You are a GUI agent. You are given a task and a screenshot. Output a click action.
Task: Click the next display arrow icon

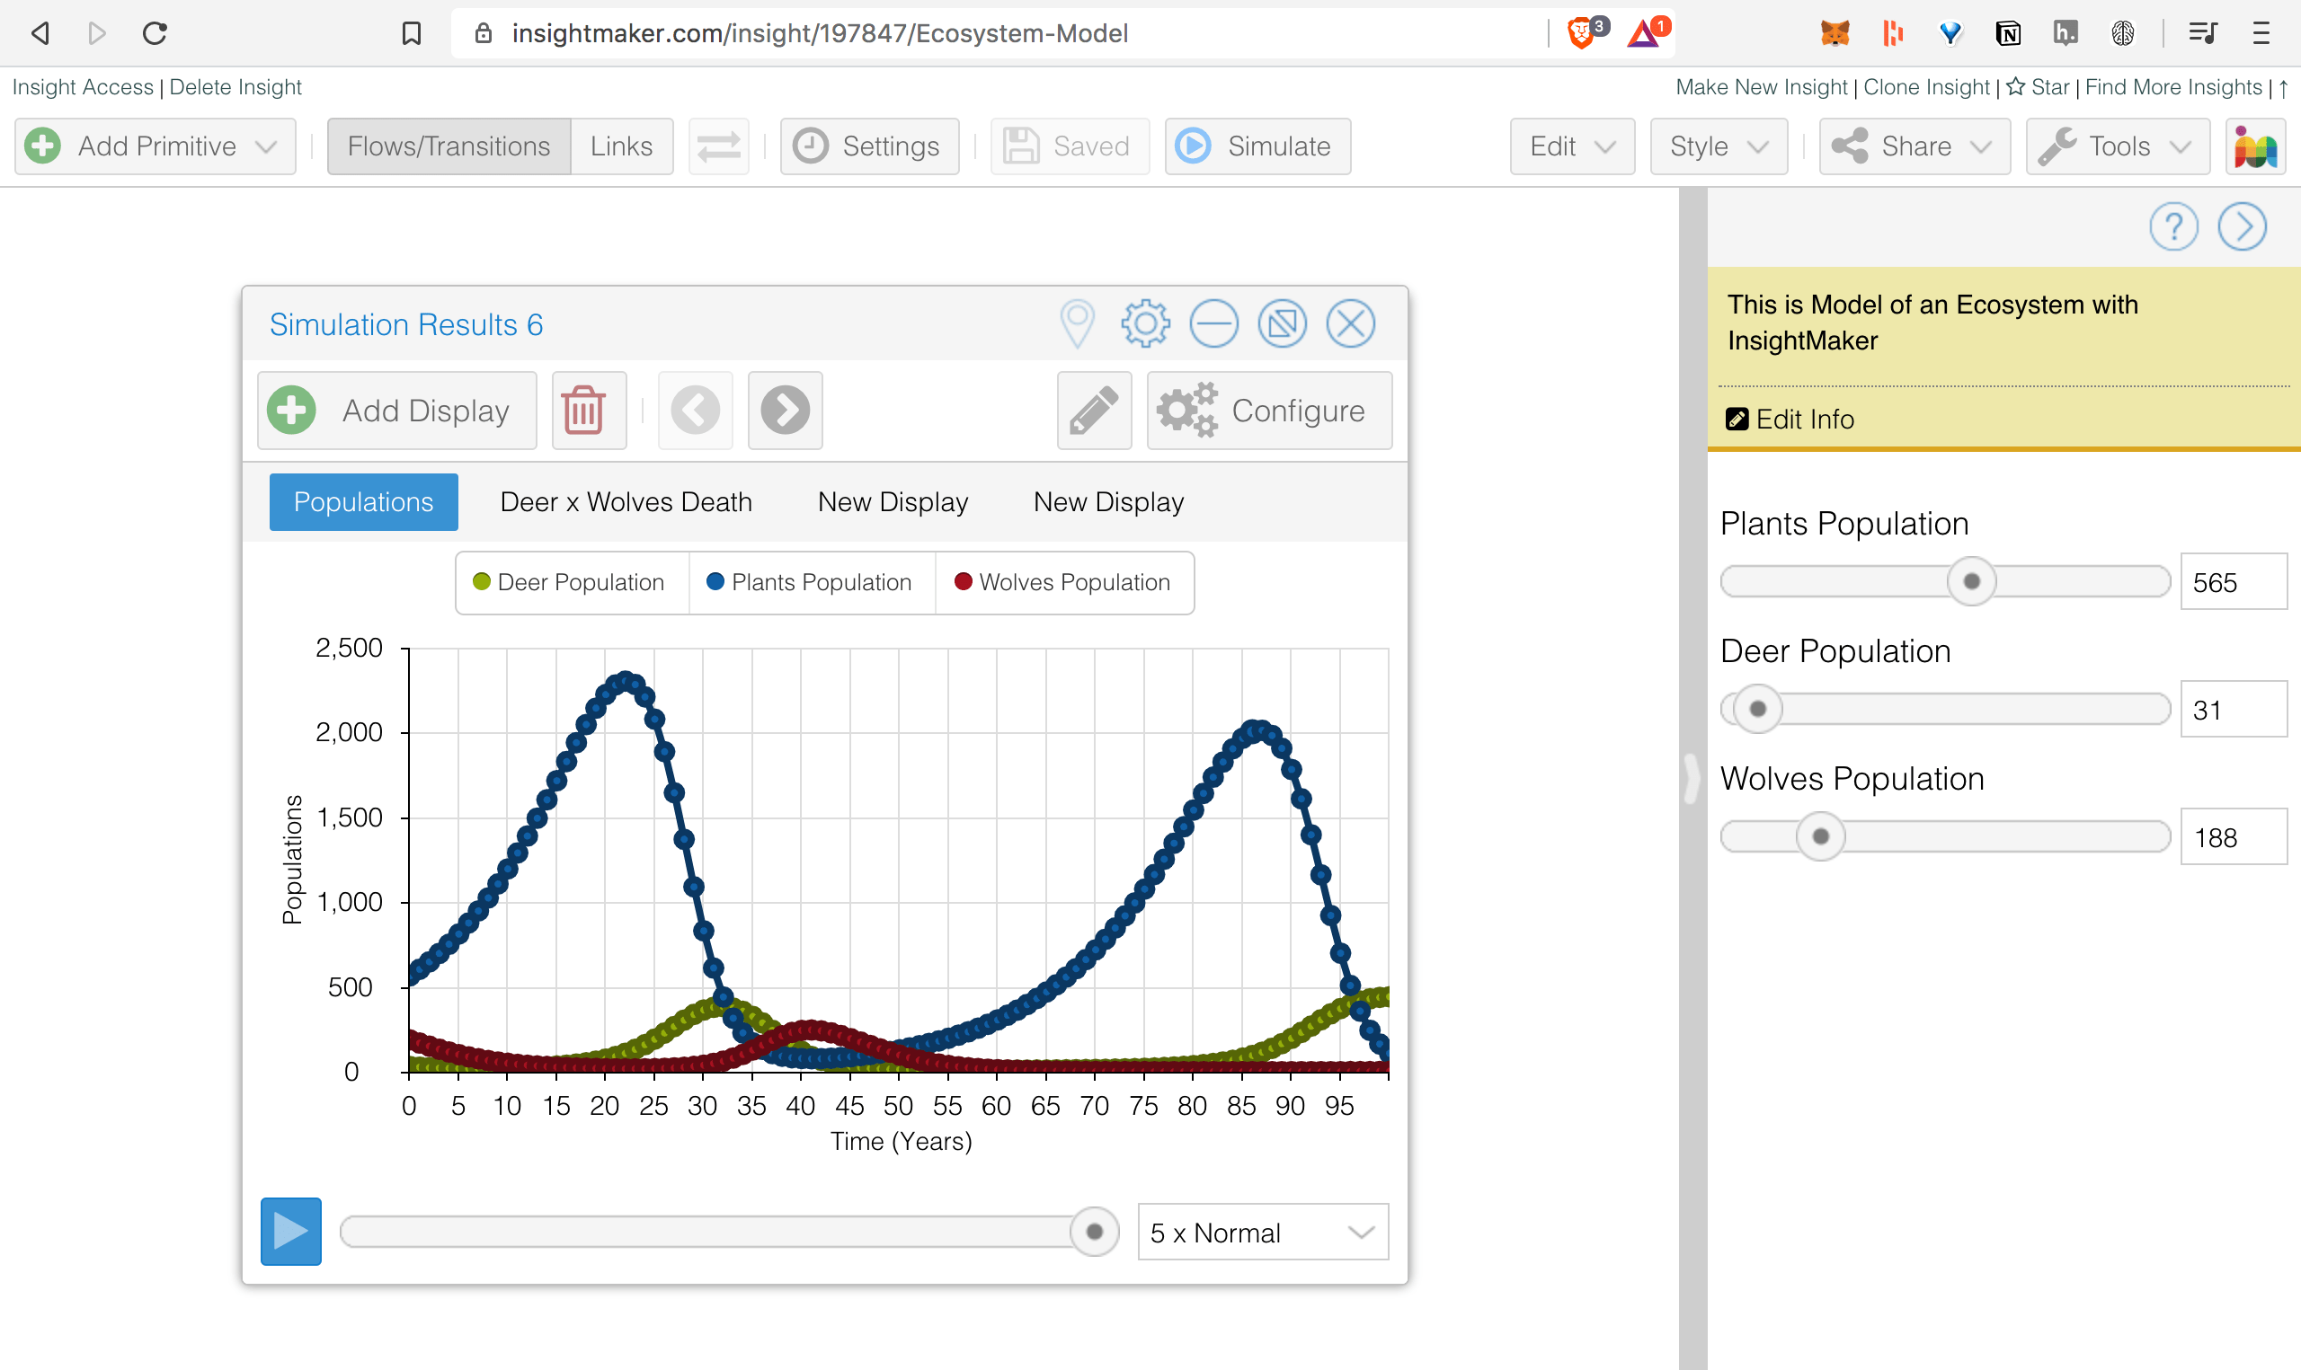[785, 411]
